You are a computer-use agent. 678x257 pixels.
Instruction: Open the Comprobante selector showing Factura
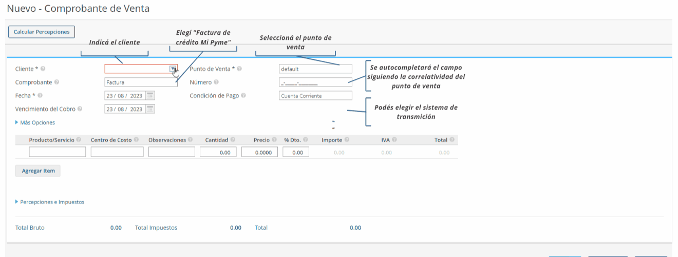(x=141, y=82)
